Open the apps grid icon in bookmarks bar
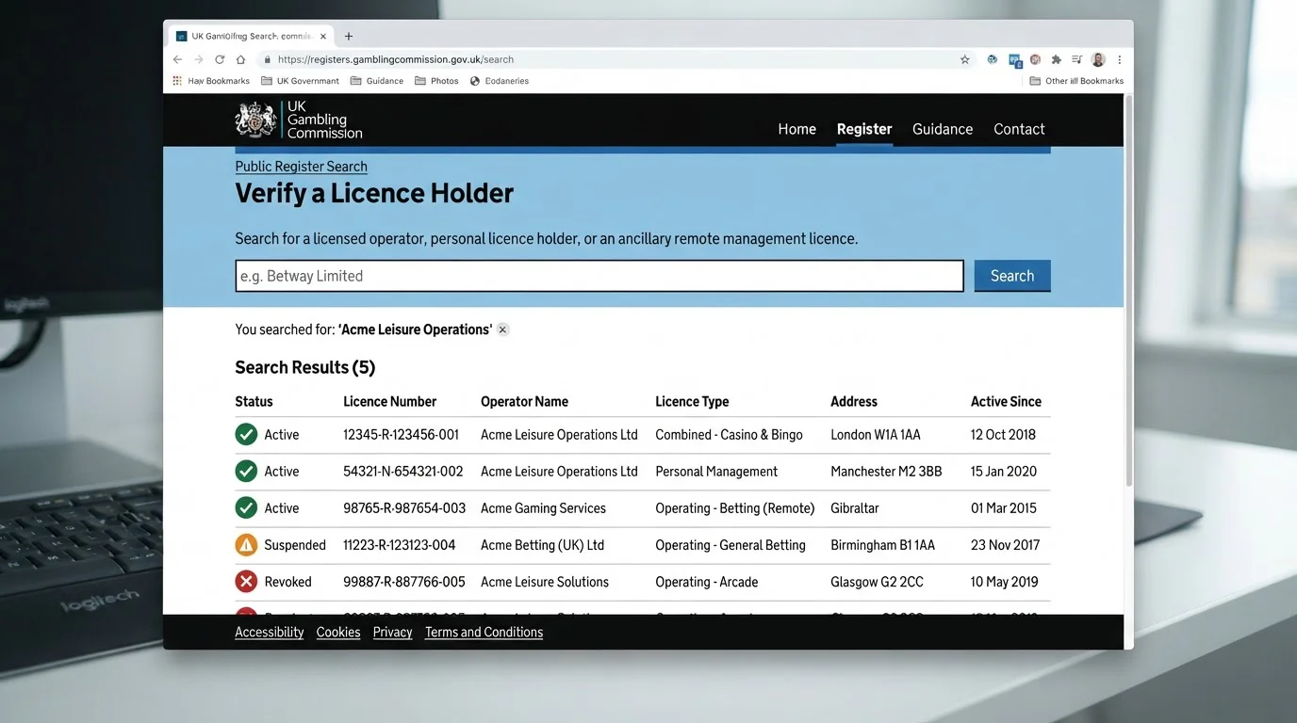Viewport: 1297px width, 723px height. (x=177, y=81)
